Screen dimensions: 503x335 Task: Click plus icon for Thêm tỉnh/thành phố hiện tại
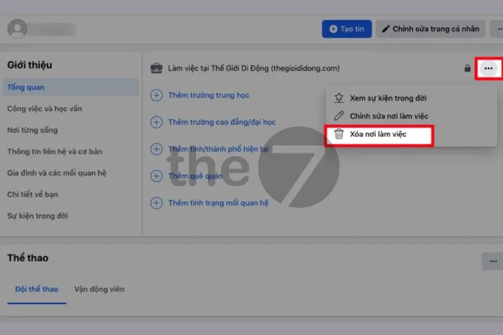157,149
